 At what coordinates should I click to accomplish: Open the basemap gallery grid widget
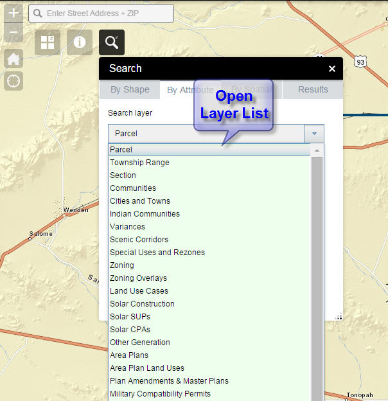click(x=48, y=42)
